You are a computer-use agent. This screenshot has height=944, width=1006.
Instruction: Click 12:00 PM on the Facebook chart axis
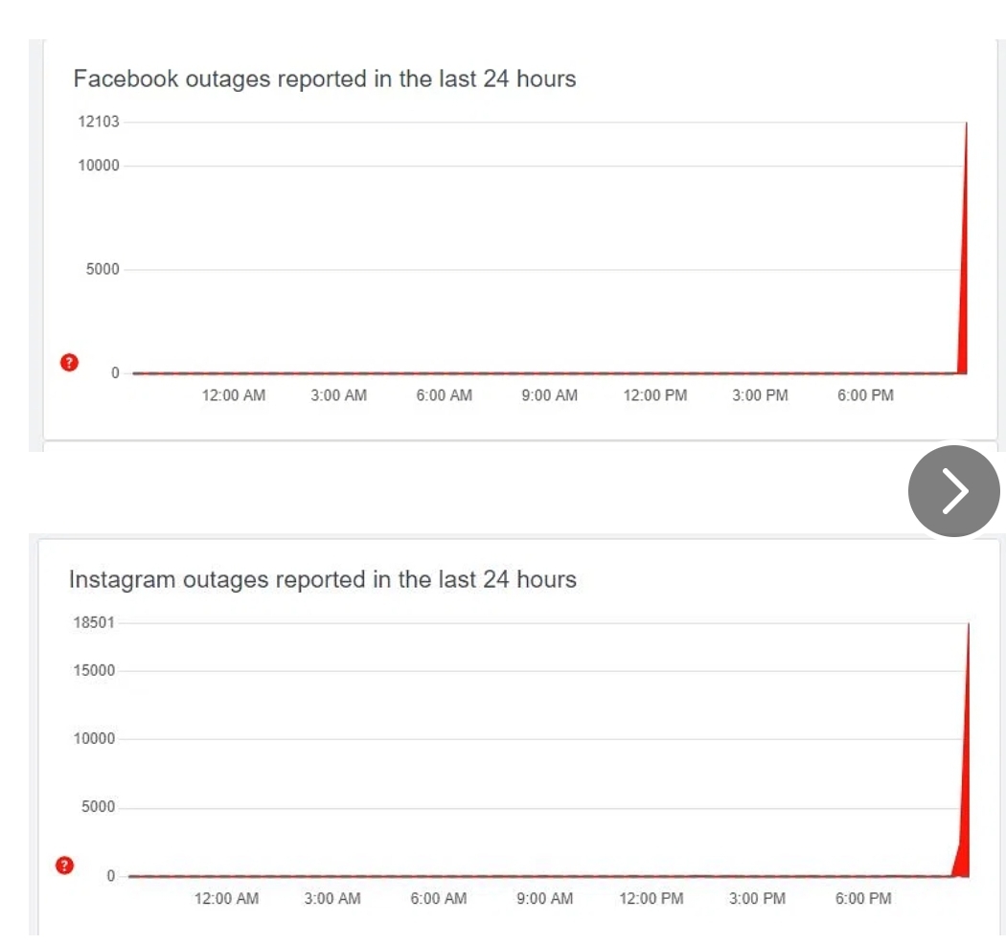tap(655, 395)
